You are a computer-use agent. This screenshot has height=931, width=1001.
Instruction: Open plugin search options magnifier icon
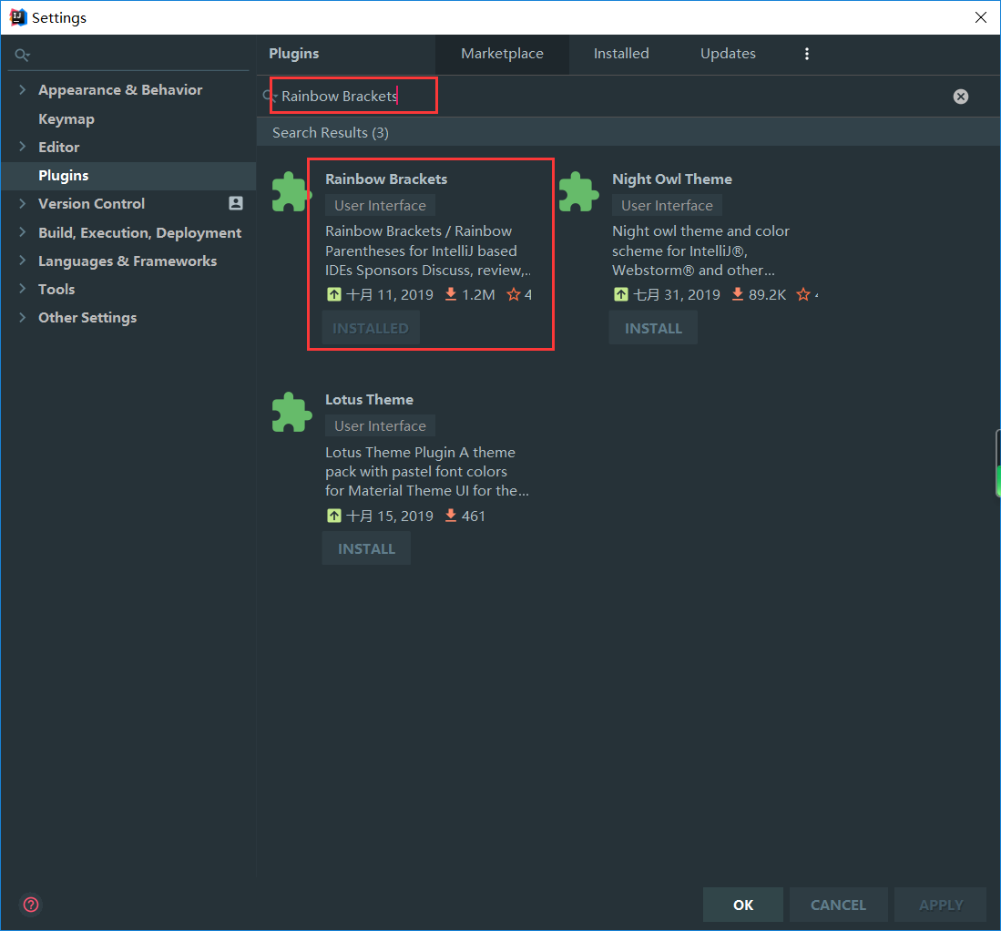click(270, 97)
